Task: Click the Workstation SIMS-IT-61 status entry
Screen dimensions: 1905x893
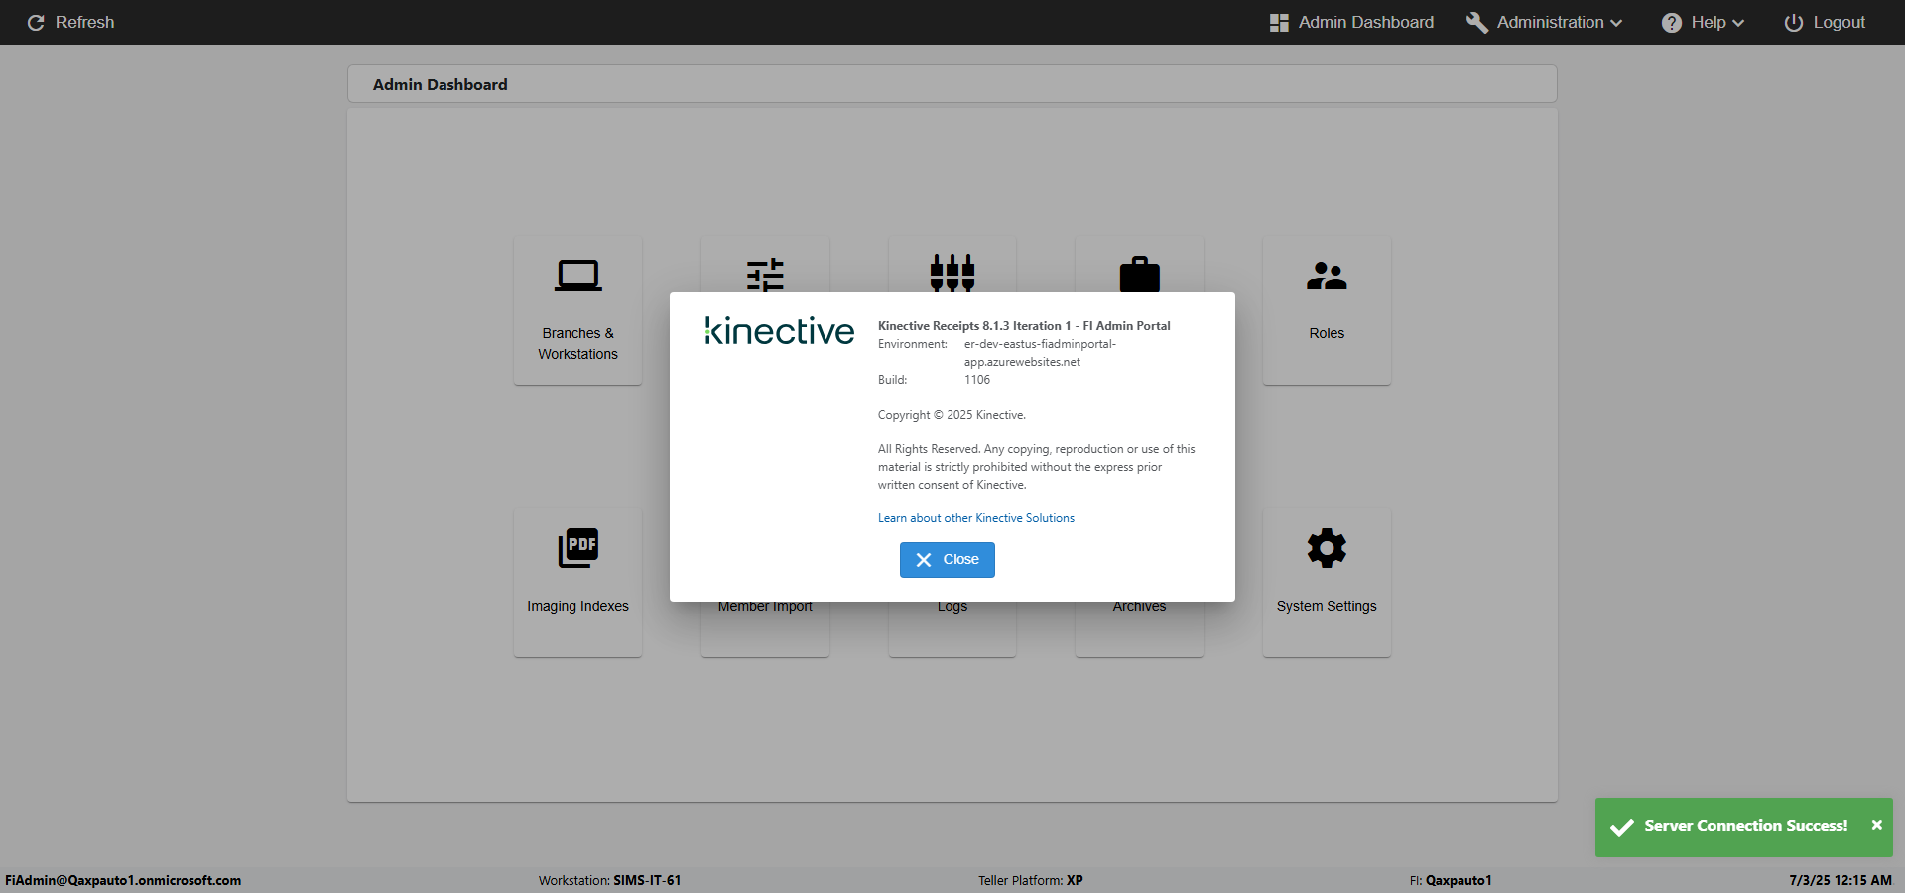Action: point(609,880)
